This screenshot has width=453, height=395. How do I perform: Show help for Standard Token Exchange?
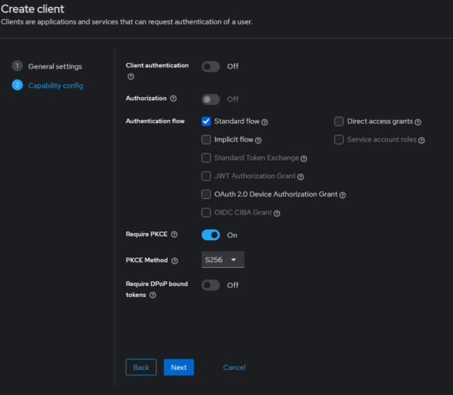[304, 159]
